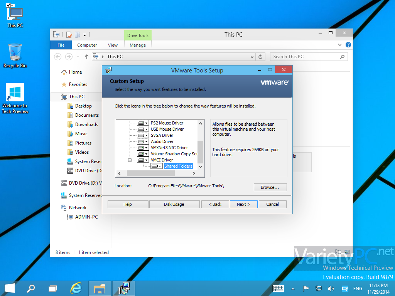This screenshot has width=395, height=296.
Task: Collapse the VMCI Driver tree node
Action: click(x=130, y=160)
